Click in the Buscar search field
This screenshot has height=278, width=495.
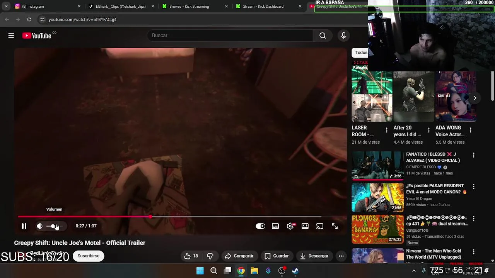coord(230,36)
